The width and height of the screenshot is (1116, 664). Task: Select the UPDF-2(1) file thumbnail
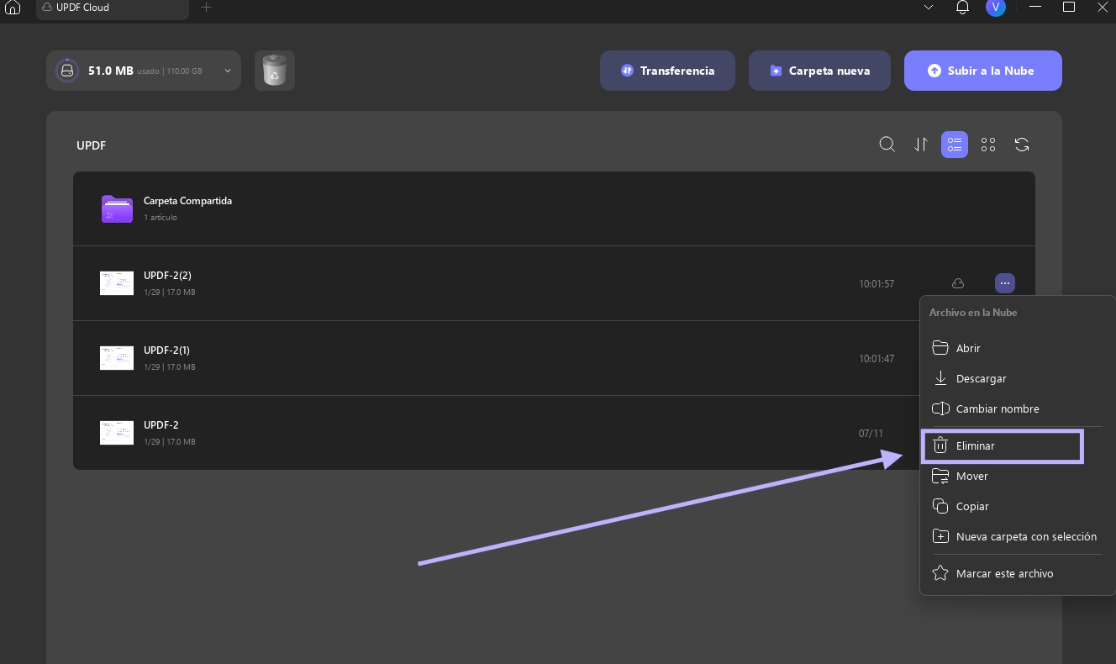(x=117, y=358)
